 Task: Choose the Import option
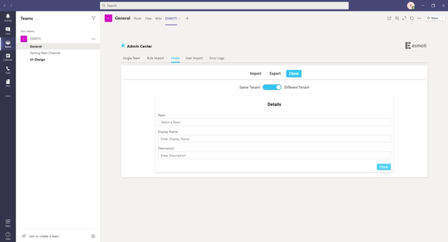[256, 74]
